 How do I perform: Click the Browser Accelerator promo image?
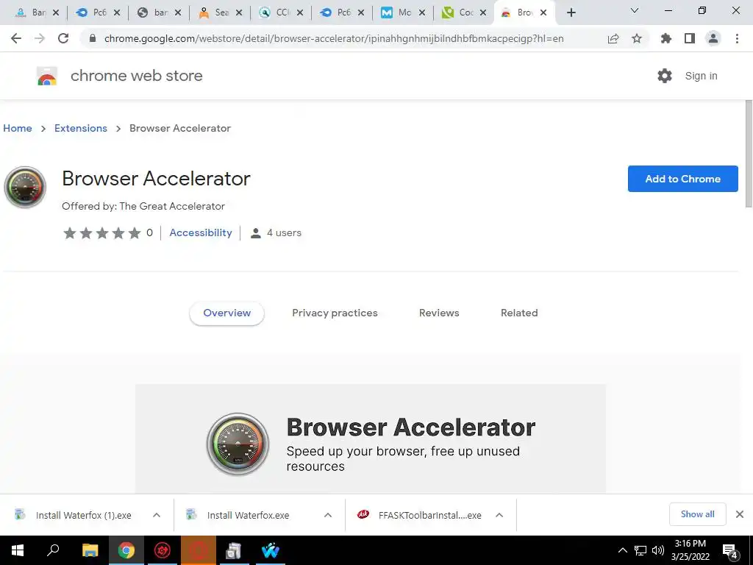(x=371, y=438)
